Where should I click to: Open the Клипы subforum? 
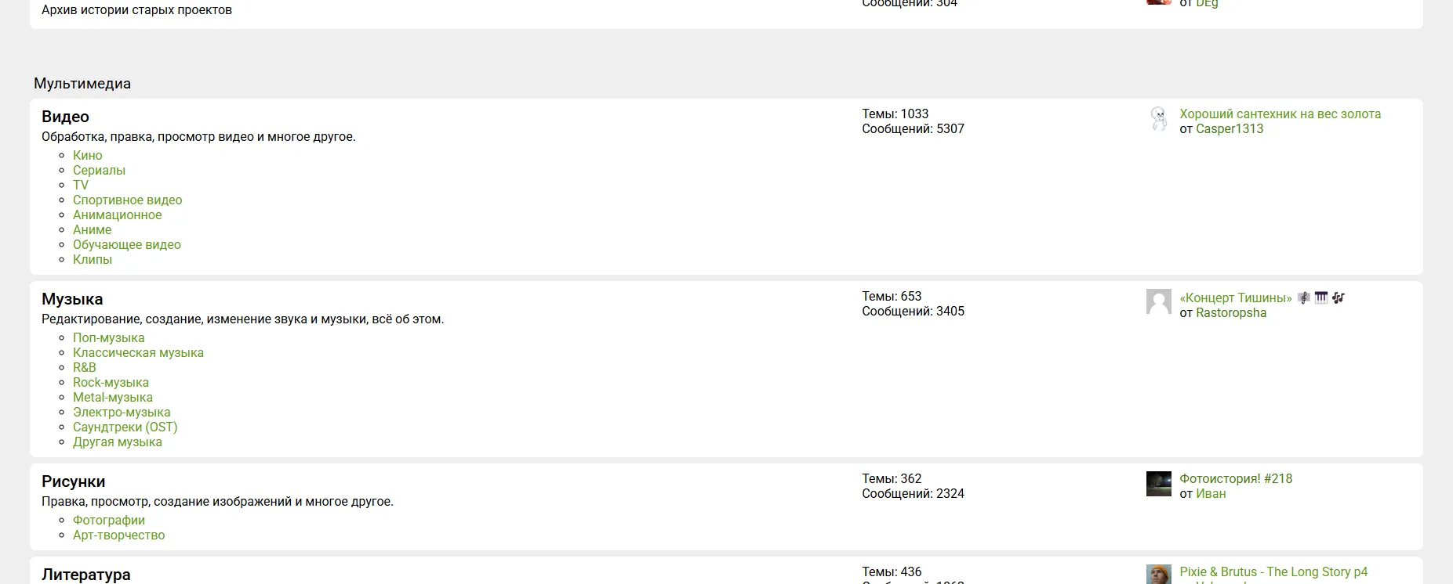click(x=93, y=259)
